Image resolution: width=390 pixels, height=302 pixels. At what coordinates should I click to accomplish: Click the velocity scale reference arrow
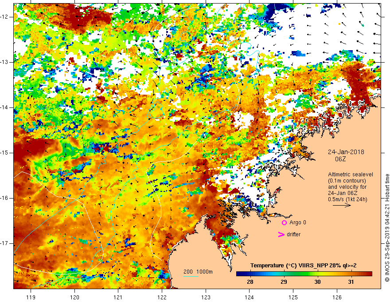pos(342,205)
